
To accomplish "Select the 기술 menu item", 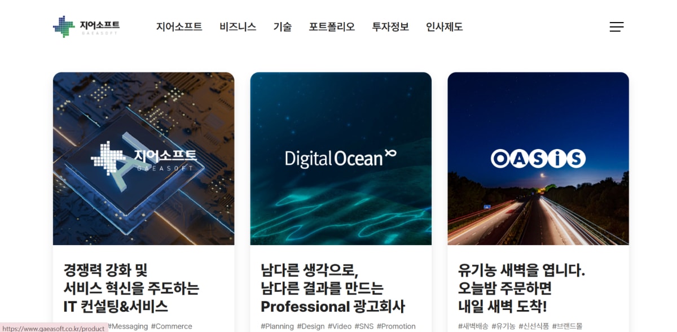I will pyautogui.click(x=283, y=27).
